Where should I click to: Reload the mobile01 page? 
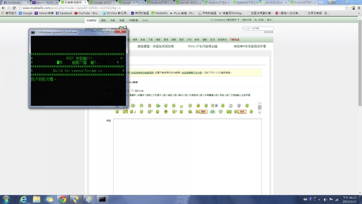[x=14, y=8]
